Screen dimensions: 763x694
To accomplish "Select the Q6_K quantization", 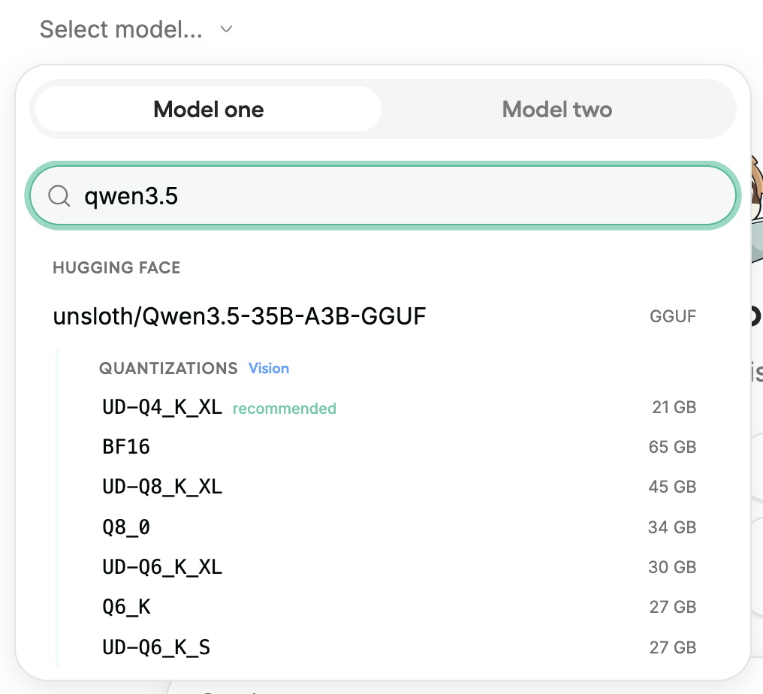I will pos(126,607).
